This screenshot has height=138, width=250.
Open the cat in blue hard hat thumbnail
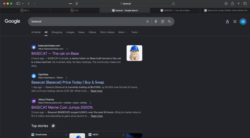[x=134, y=53]
